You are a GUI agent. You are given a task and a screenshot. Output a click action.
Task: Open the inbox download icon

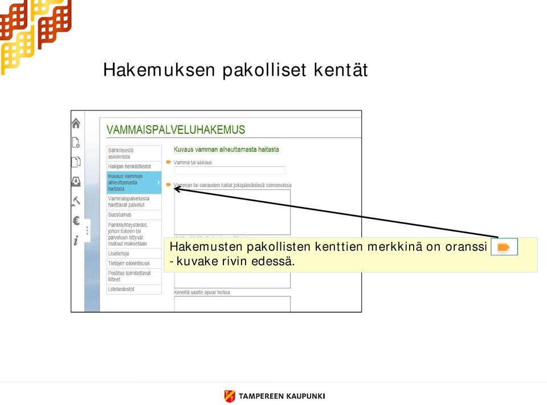[x=76, y=181]
